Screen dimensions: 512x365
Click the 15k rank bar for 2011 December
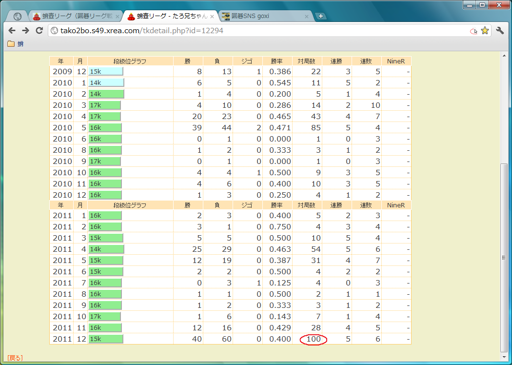point(106,339)
